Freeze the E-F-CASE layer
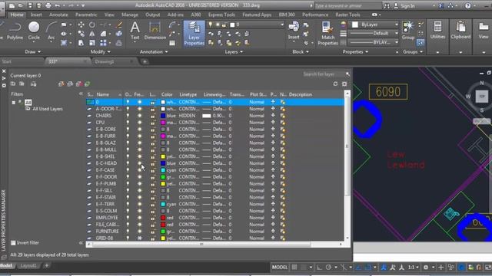This screenshot has width=492, height=276. (140, 170)
